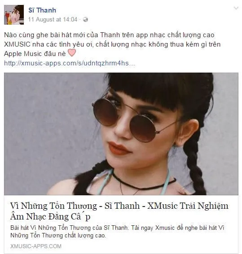The width and height of the screenshot is (242, 254).
Task: Click the XMUSIC nha các tình yêu line
Action: point(112,44)
